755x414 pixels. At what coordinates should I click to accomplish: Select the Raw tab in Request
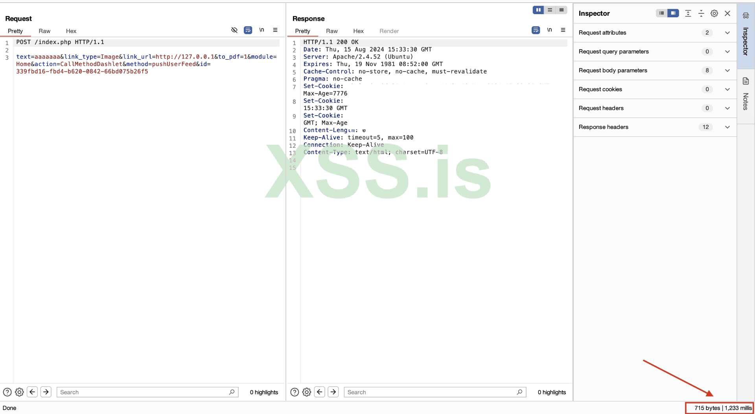pos(44,31)
